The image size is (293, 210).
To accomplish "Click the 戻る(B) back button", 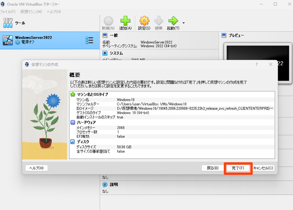I will [213, 168].
